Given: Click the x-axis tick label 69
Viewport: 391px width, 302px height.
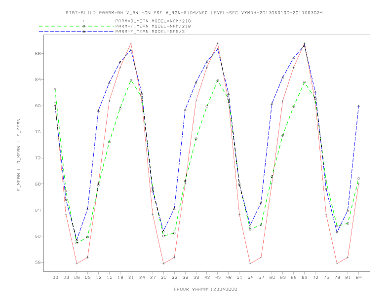Looking at the screenshot, I should click(305, 277).
